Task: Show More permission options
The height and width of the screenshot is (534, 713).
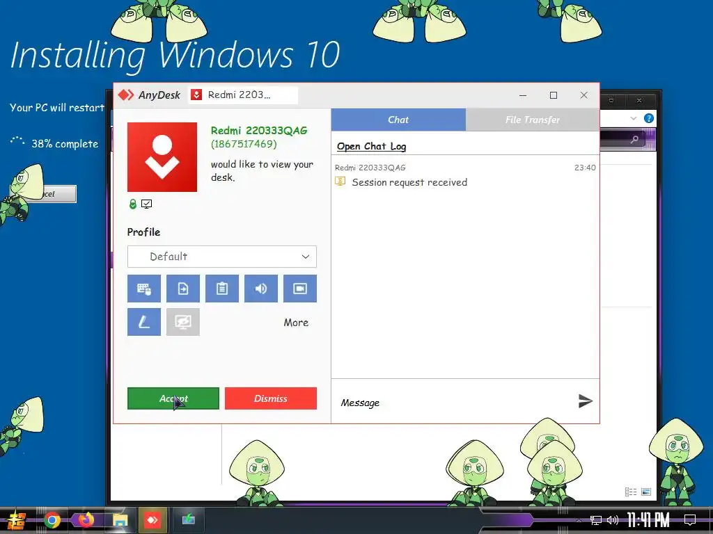Action: click(296, 323)
